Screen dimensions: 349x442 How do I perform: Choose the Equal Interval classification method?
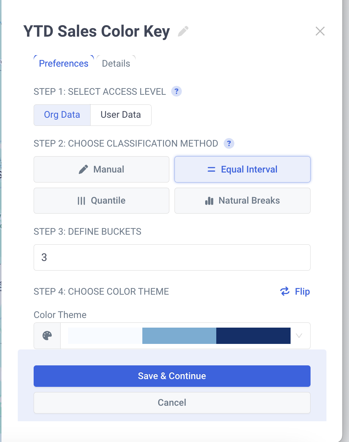coord(242,170)
